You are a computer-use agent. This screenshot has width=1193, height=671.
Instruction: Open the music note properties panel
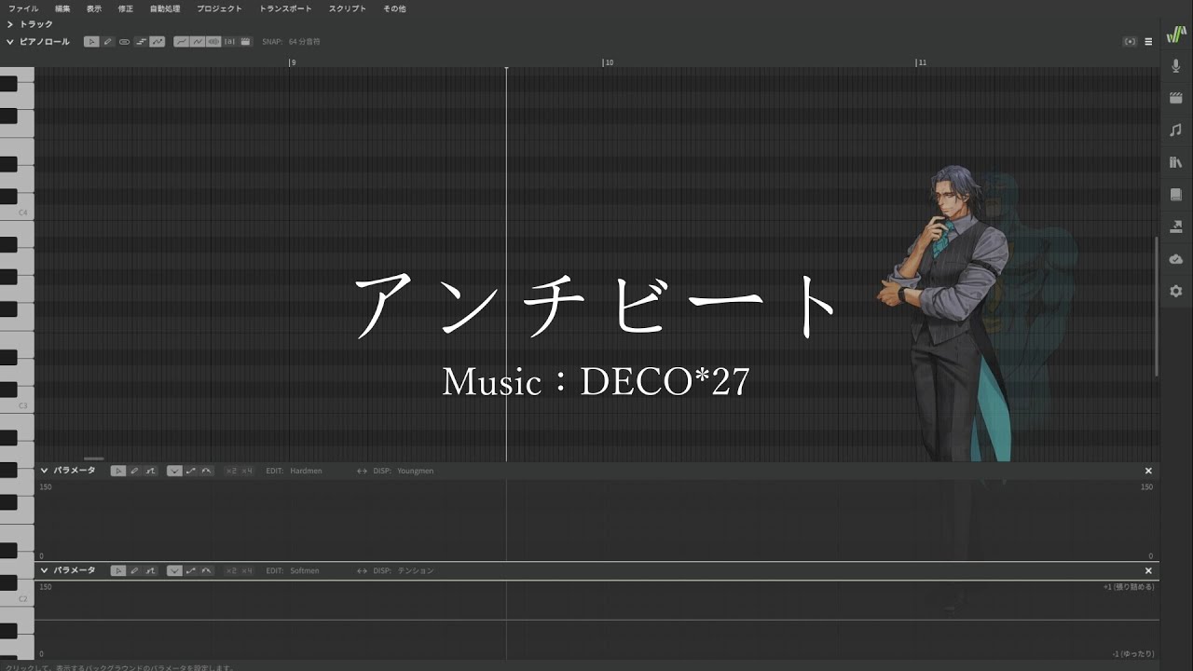point(1176,130)
